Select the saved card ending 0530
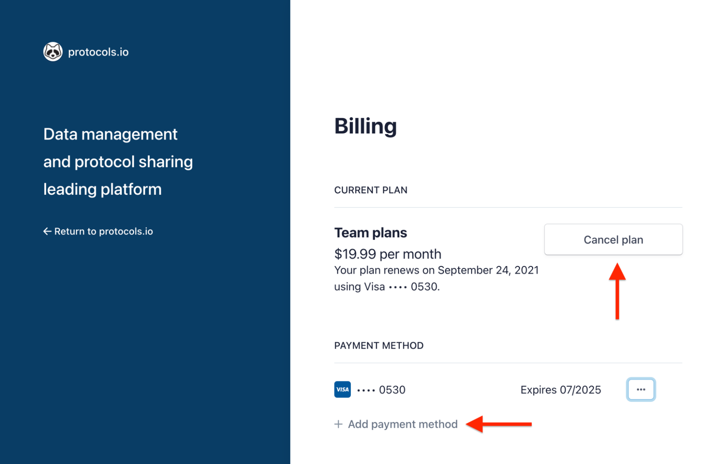This screenshot has width=725, height=464. [381, 390]
